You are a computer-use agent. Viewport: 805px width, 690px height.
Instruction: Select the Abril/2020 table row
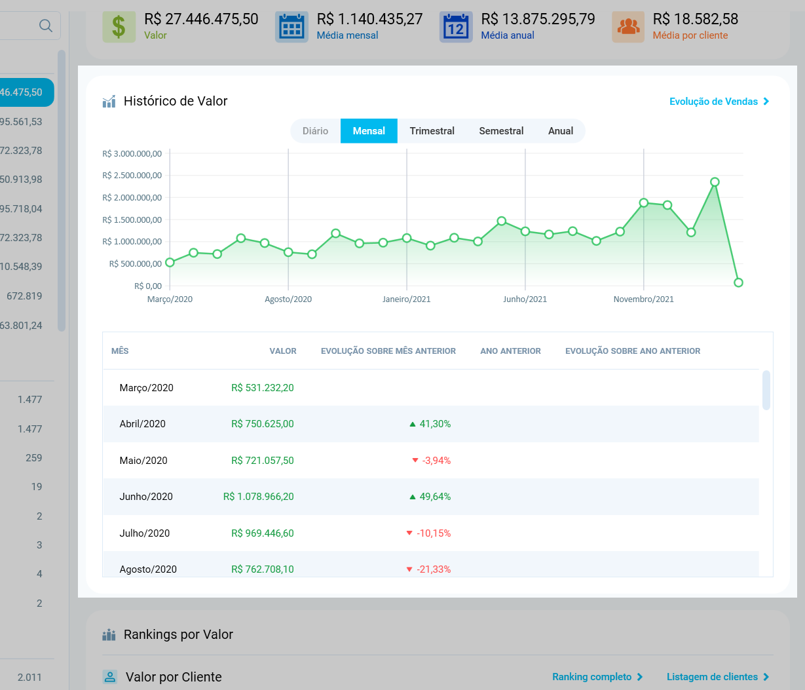pyautogui.click(x=430, y=424)
